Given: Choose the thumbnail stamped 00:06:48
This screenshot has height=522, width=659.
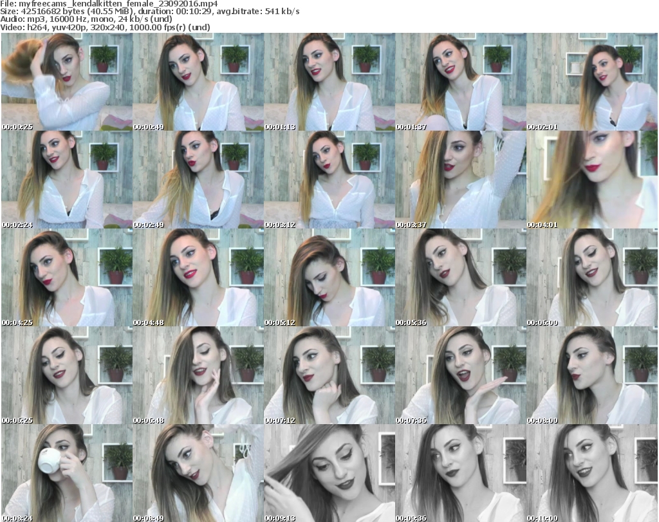Looking at the screenshot, I should 198,375.
